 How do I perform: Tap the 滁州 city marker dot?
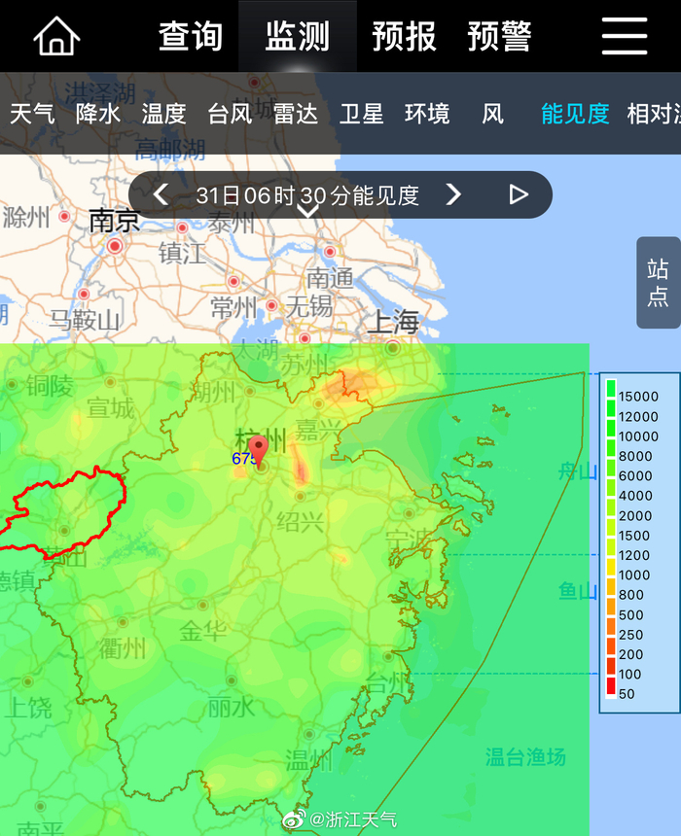pyautogui.click(x=64, y=216)
